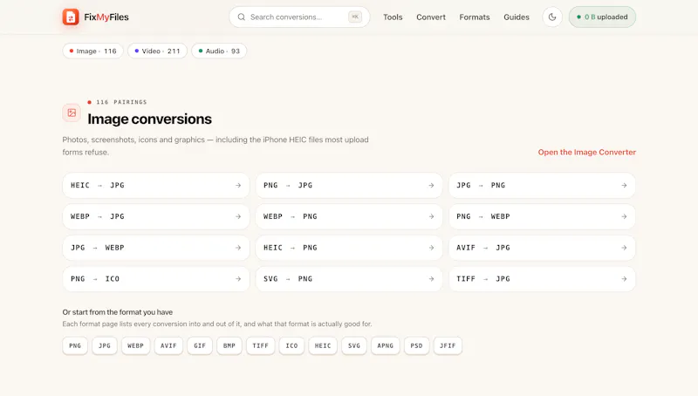Screen dimensions: 698x396
Task: Select the WEBP format chip
Action: point(136,345)
